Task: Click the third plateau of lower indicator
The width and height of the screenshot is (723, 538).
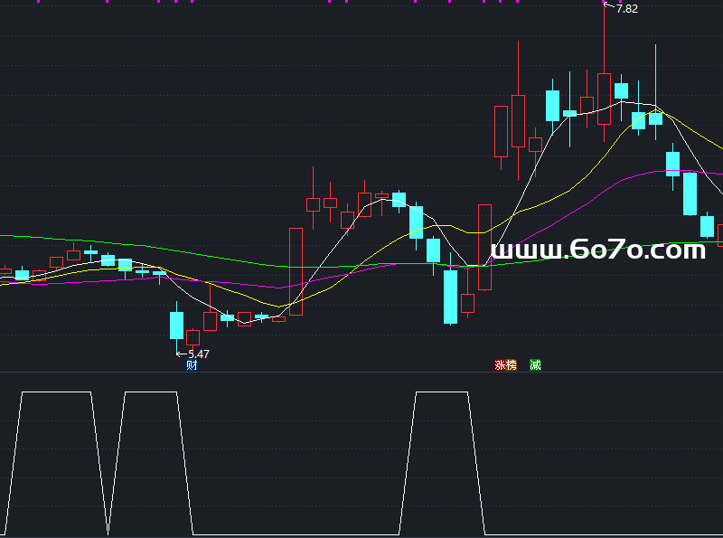Action: 441,392
